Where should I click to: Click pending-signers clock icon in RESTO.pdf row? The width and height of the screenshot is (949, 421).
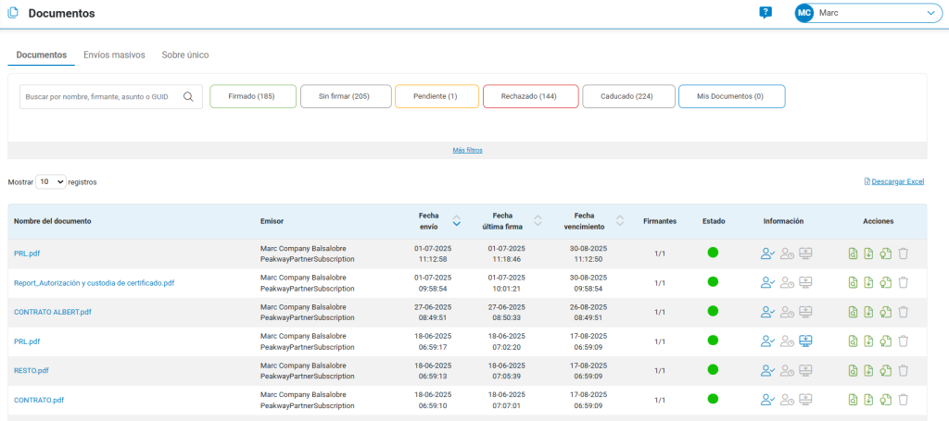coord(787,370)
